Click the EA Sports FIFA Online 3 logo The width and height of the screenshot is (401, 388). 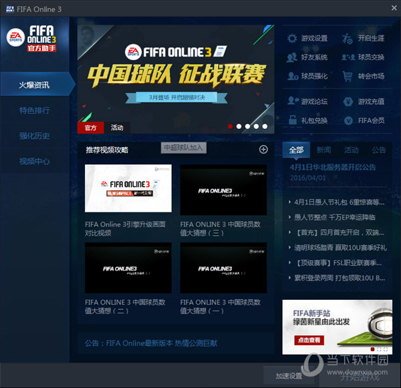[31, 38]
